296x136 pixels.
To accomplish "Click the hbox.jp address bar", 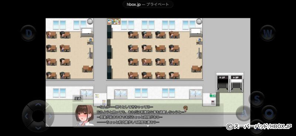I will coord(148,4).
